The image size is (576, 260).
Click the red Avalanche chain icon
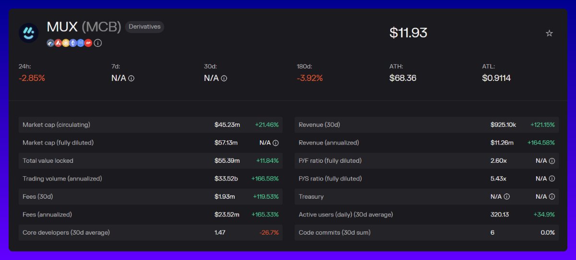pyautogui.click(x=58, y=43)
